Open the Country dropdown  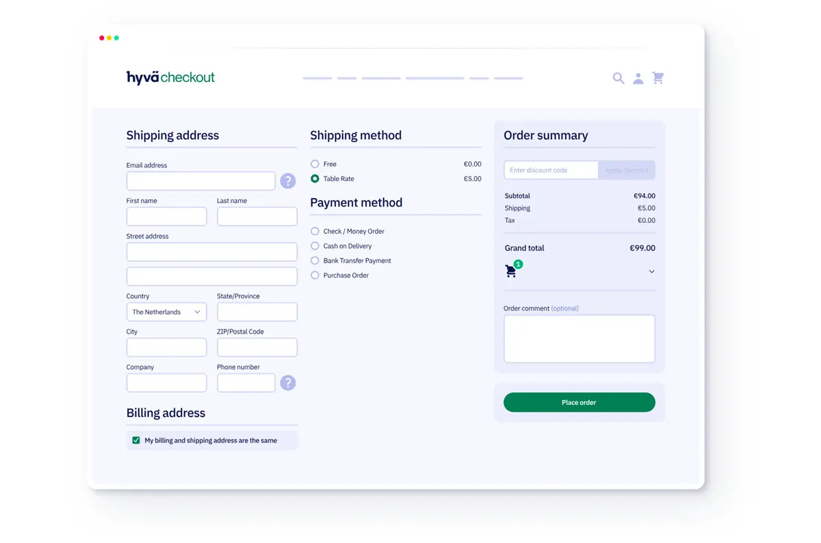coord(166,312)
